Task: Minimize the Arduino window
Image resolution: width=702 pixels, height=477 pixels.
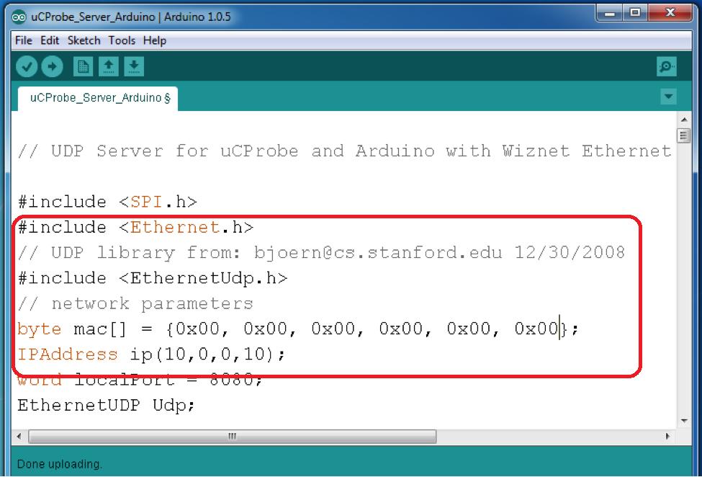Action: [x=610, y=13]
